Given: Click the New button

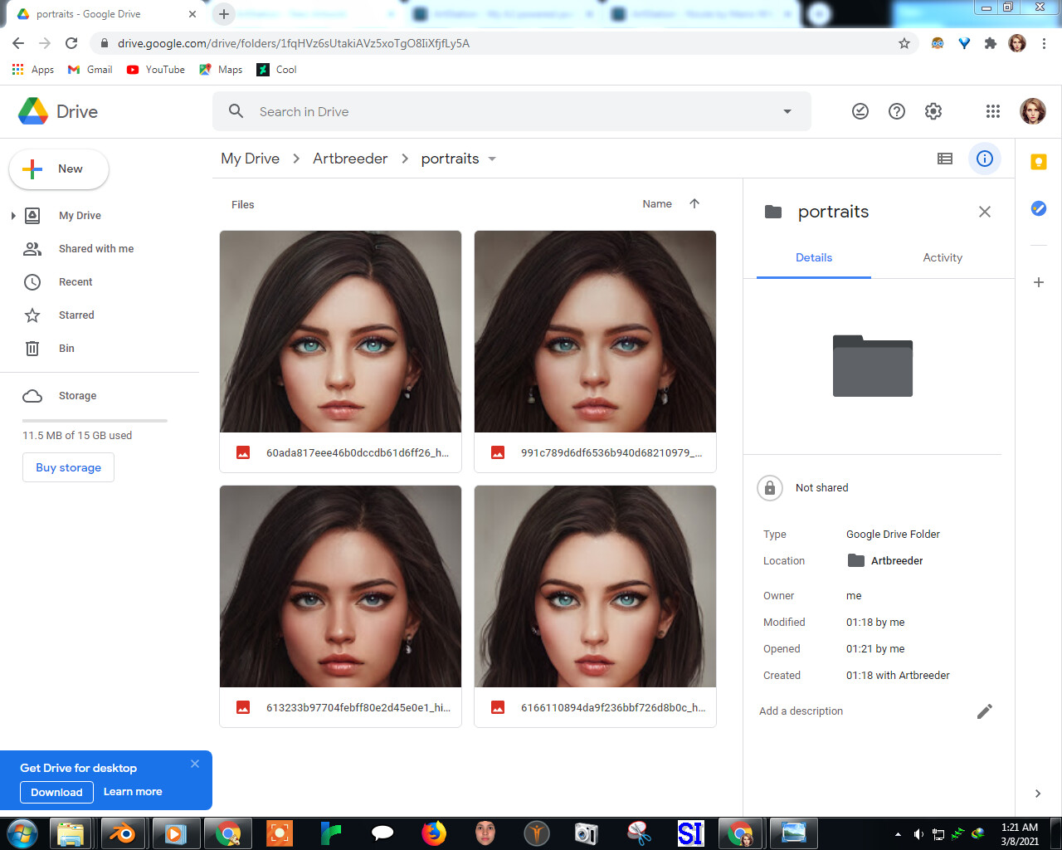Looking at the screenshot, I should (59, 169).
